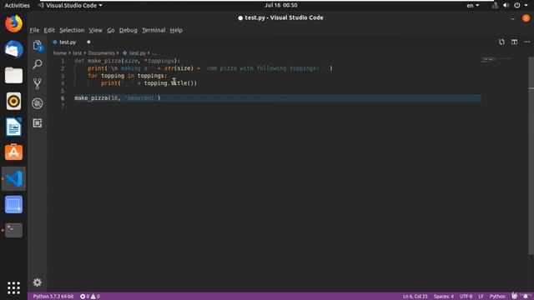Click the breadcrumb ellipsis symbol segment
This screenshot has height=300, width=534.
coord(154,53)
